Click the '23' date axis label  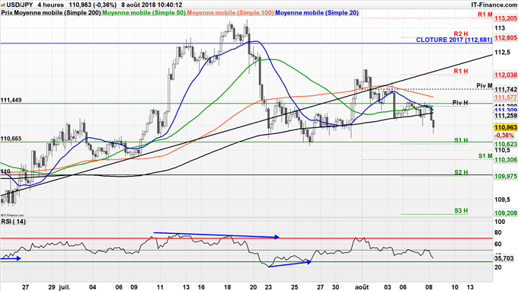click(x=268, y=287)
